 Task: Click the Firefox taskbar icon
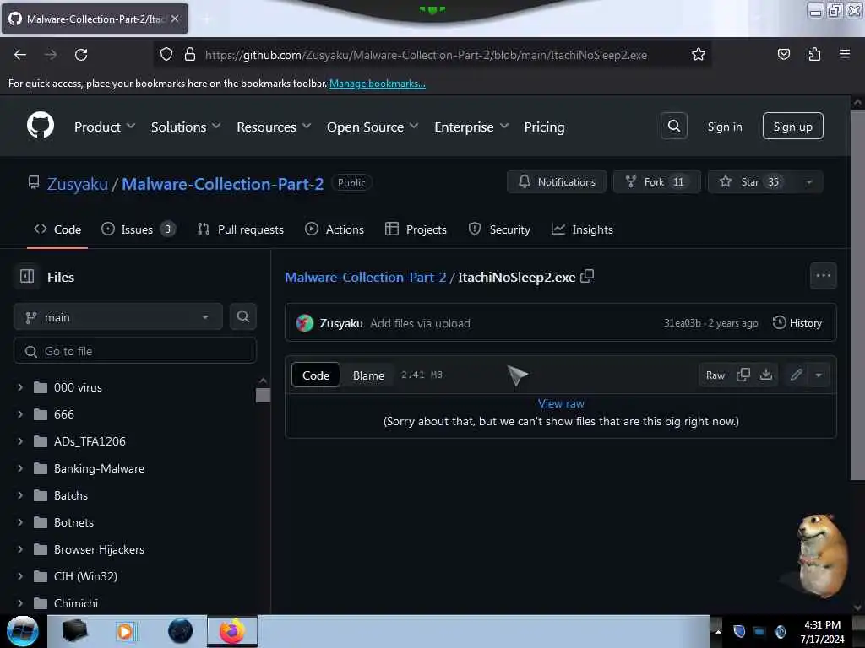pyautogui.click(x=232, y=631)
